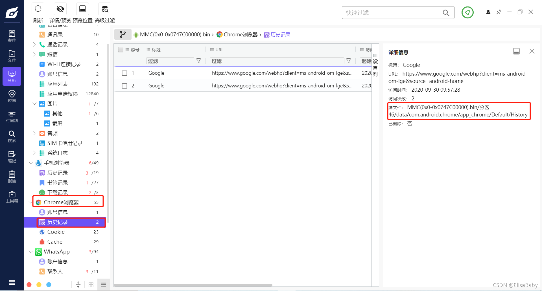This screenshot has height=291, width=542.
Task: Check the row 2 Google checkbox
Action: (x=124, y=86)
